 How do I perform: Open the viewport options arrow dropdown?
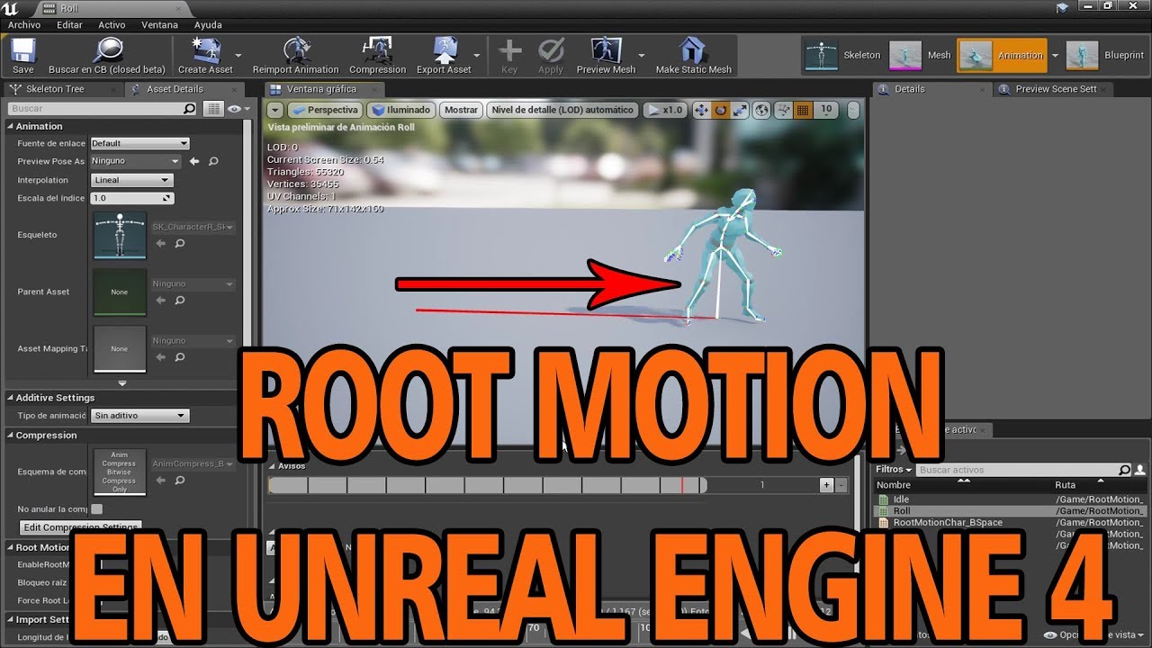[275, 110]
